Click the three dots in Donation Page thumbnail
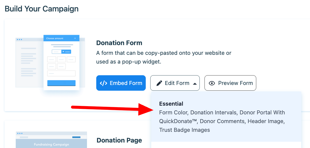Screen dimensions: 310x148 [19, 133]
